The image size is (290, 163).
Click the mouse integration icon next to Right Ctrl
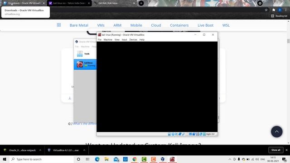click(201, 134)
